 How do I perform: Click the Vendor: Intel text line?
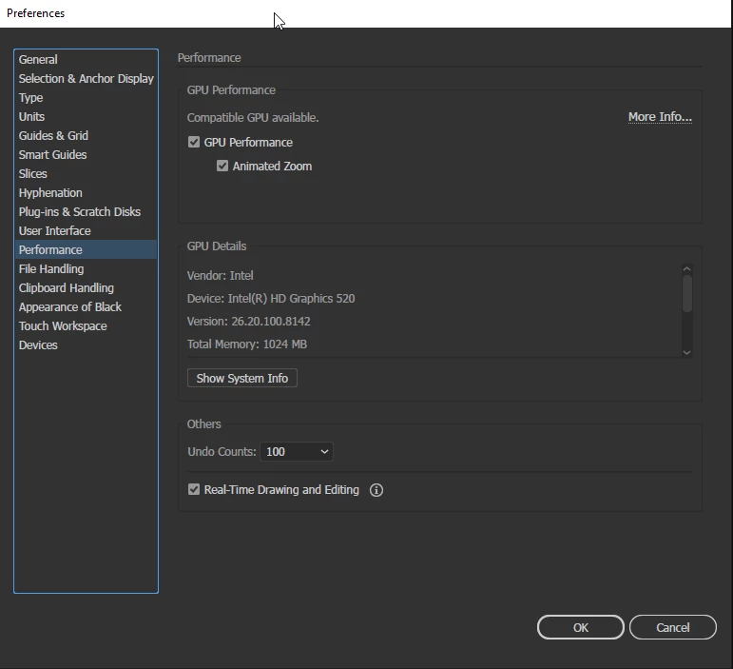(221, 276)
